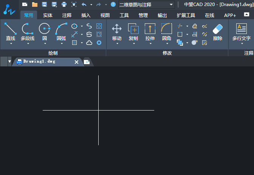The height and width of the screenshot is (175, 254).
Task: Expand the Undo history dropdown arrow
Action: [91, 5]
